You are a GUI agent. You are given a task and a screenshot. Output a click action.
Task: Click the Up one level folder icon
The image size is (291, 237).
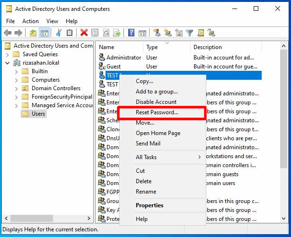[x=33, y=33]
